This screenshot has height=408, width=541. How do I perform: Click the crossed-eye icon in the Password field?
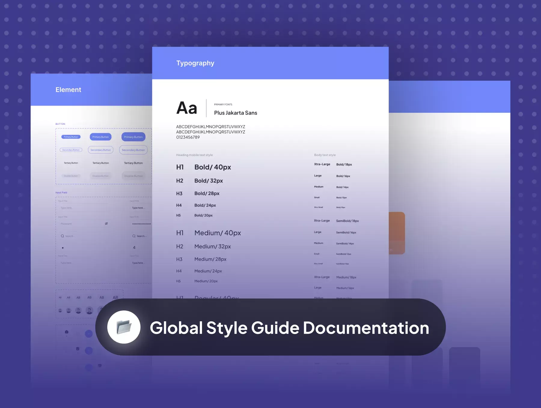tap(106, 223)
